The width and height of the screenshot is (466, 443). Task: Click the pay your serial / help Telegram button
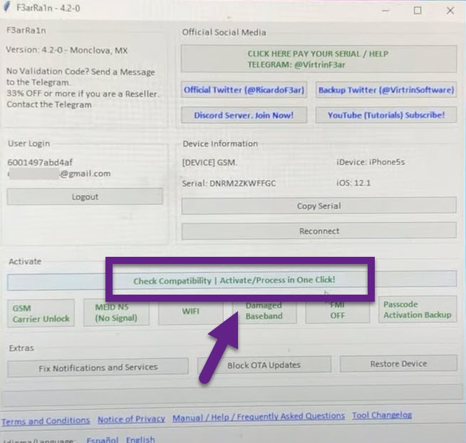click(x=319, y=59)
